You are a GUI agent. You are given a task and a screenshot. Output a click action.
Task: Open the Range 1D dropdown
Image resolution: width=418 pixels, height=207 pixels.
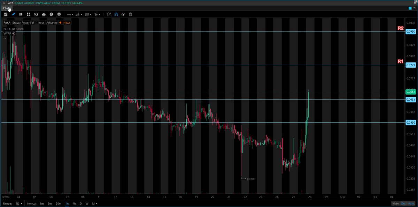click(x=18, y=204)
